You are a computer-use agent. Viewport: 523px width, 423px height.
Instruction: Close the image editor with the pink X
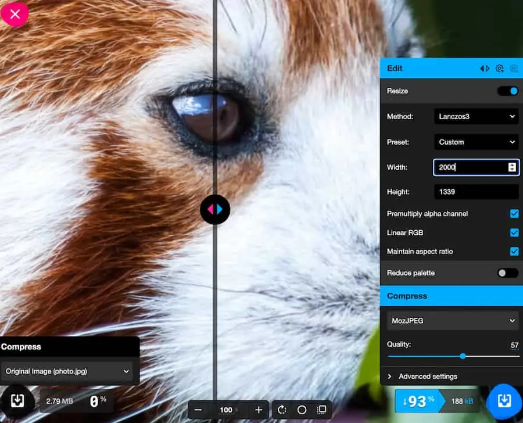tap(15, 14)
